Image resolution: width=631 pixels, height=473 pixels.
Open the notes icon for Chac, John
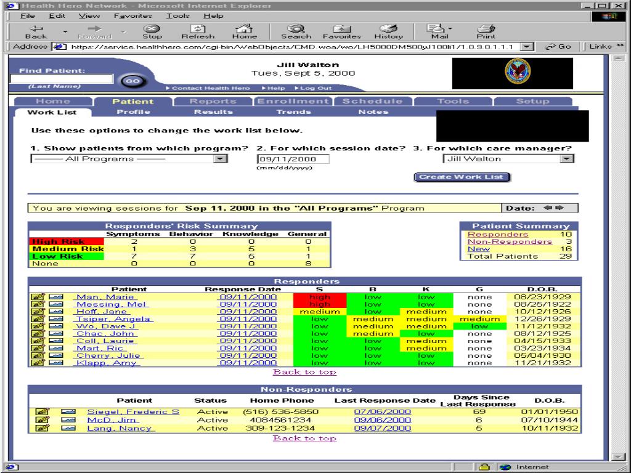pos(38,333)
